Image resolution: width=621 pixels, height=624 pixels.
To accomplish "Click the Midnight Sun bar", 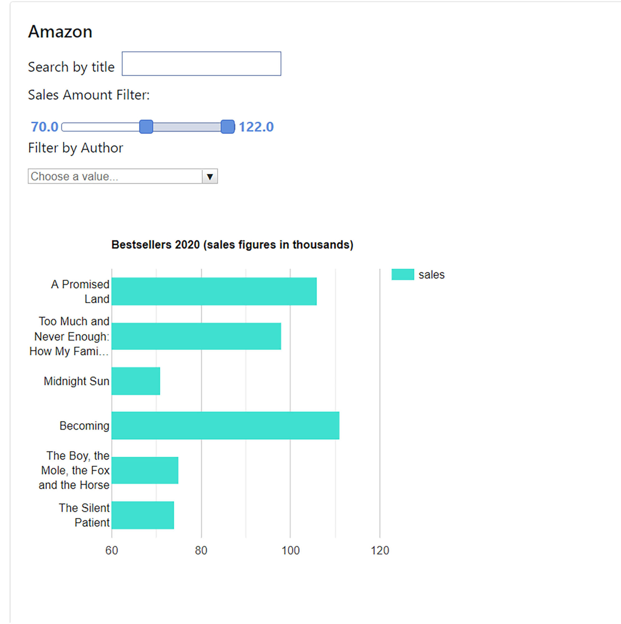I will (x=136, y=381).
